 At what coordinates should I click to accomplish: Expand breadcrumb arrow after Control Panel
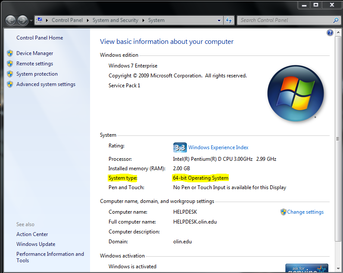88,20
